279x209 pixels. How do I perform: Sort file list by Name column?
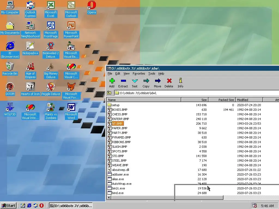click(144, 100)
